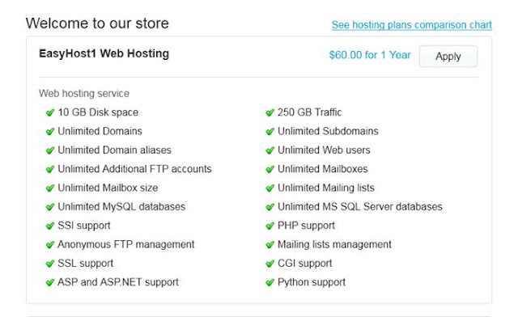Click the Welcome to our store heading
Image resolution: width=518 pixels, height=317 pixels.
[x=97, y=23]
